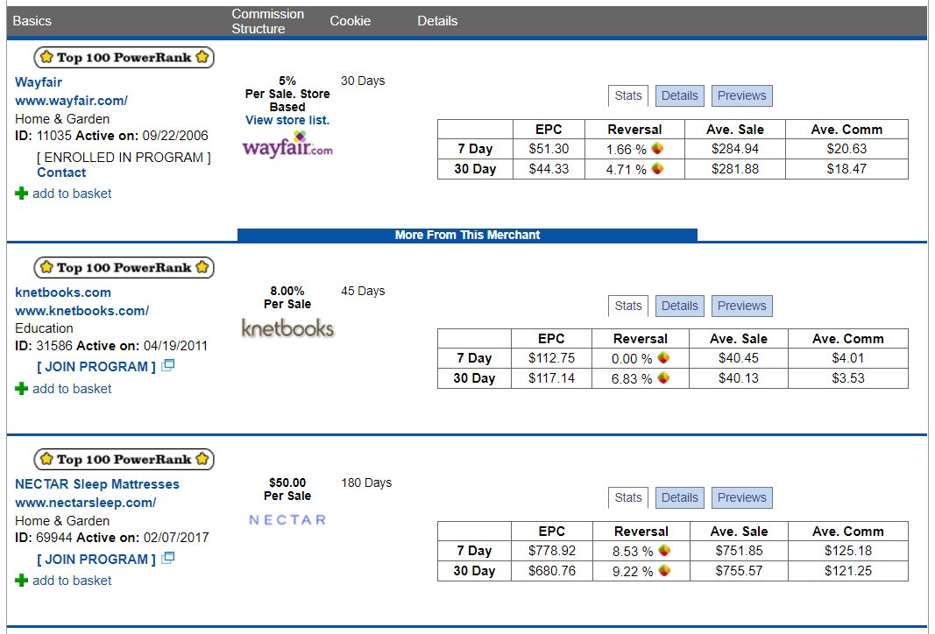The height and width of the screenshot is (634, 935).
Task: Click the Top 100 PowerRank badge for NECTAR
Action: point(124,460)
